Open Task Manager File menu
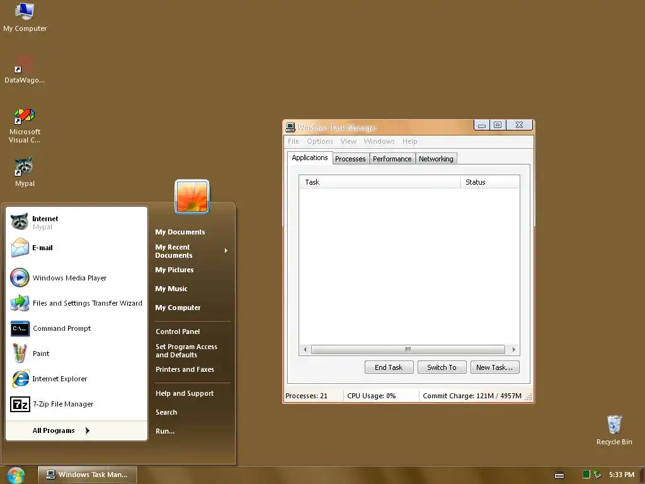The image size is (645, 484). (x=294, y=141)
